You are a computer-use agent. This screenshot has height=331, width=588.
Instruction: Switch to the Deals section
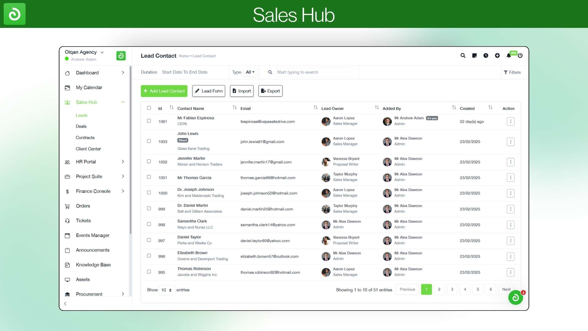[x=81, y=126]
